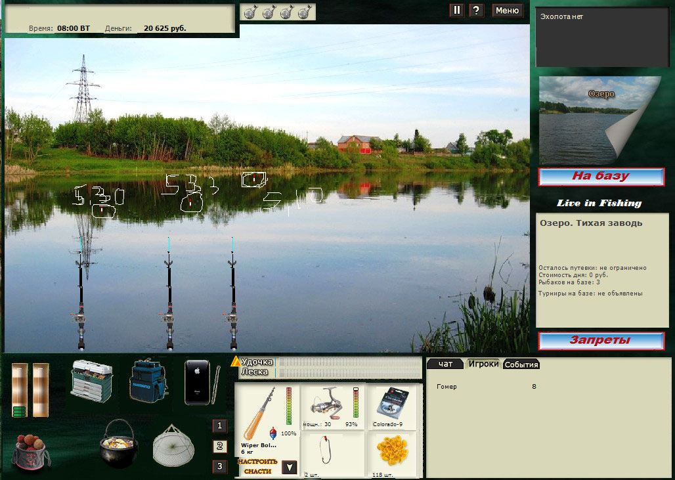
Task: Click the Wiper Bol rod icon
Action: [259, 413]
